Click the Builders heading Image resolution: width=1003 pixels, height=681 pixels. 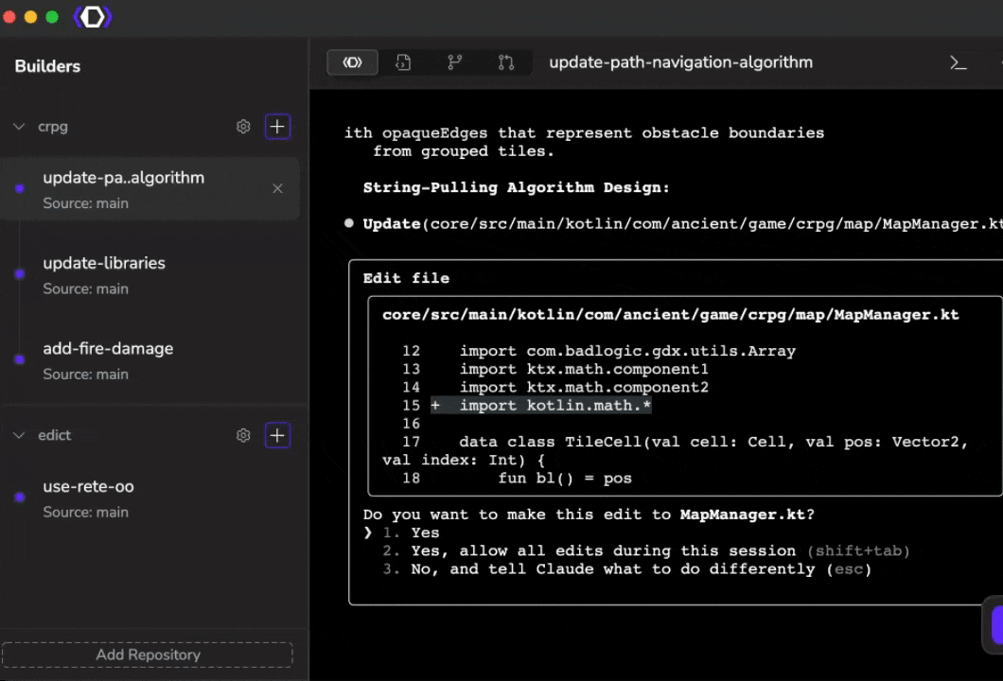pos(47,66)
